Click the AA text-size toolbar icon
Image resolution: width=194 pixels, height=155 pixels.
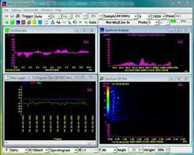(58, 22)
